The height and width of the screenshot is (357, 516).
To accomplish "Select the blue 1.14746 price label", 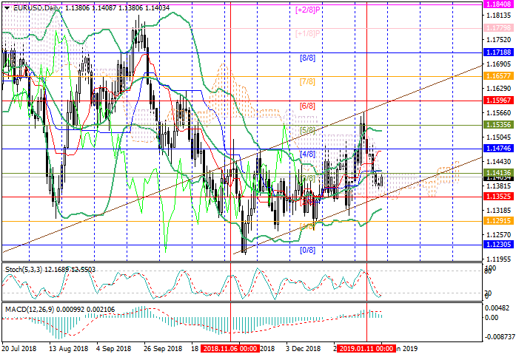I will coord(497,149).
